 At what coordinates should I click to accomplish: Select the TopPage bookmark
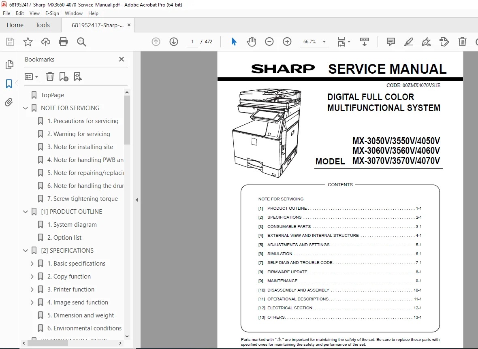click(x=52, y=95)
